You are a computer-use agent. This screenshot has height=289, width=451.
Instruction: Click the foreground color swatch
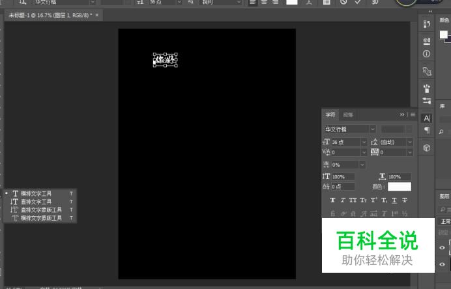444,34
